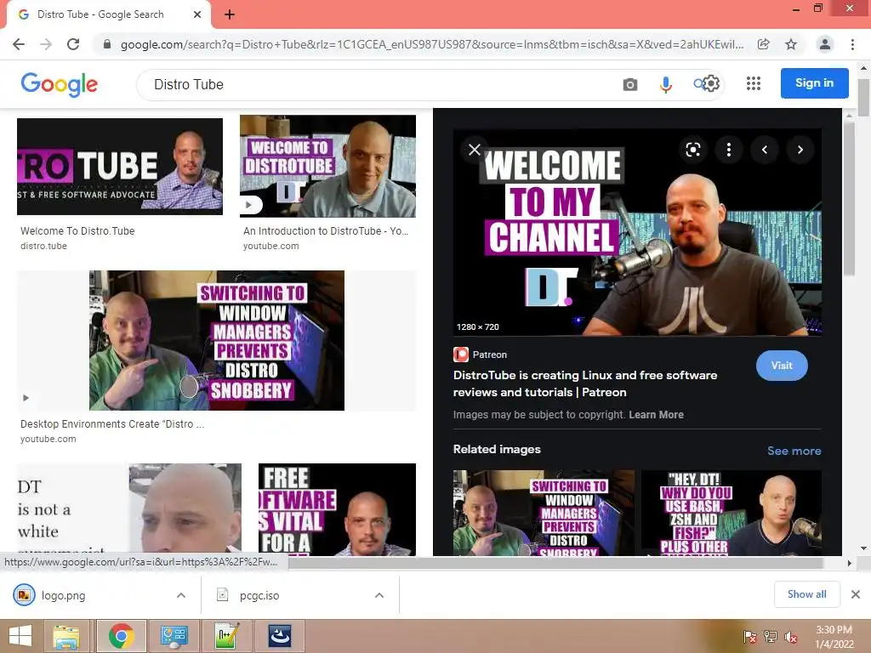871x653 pixels.
Task: Open the DistroTube is creating Linux title link
Action: [585, 383]
